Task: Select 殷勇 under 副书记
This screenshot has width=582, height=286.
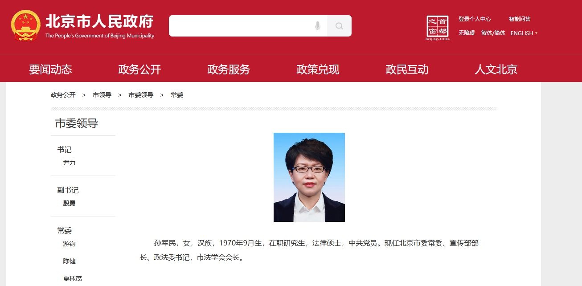Action: pos(69,203)
